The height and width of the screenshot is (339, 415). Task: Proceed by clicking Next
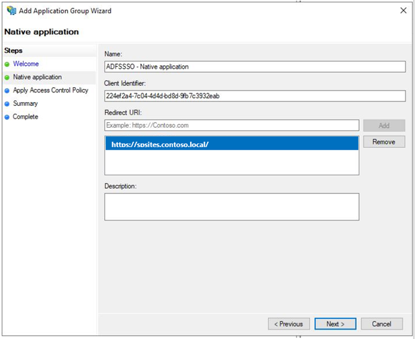[335, 324]
